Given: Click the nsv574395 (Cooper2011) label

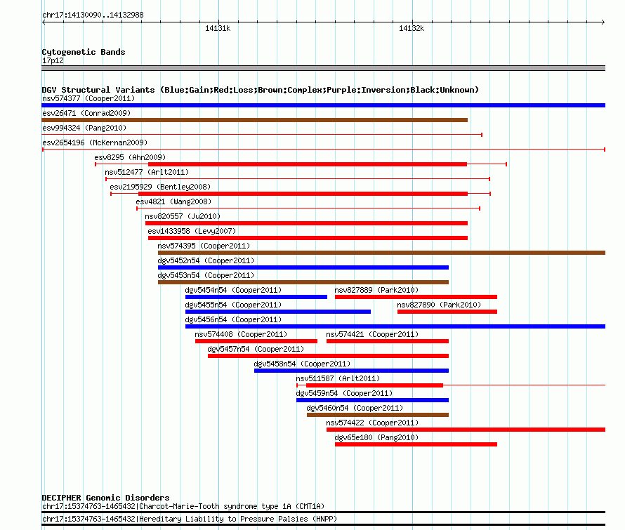Looking at the screenshot, I should coord(204,246).
